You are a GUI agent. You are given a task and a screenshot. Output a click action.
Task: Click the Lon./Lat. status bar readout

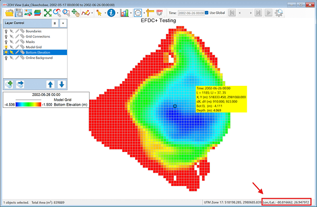286,202
